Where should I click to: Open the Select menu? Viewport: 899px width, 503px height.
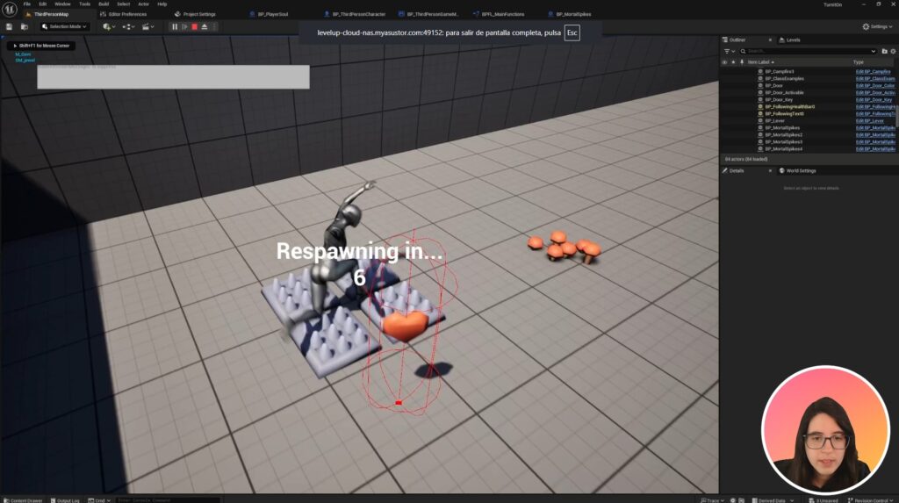click(123, 4)
